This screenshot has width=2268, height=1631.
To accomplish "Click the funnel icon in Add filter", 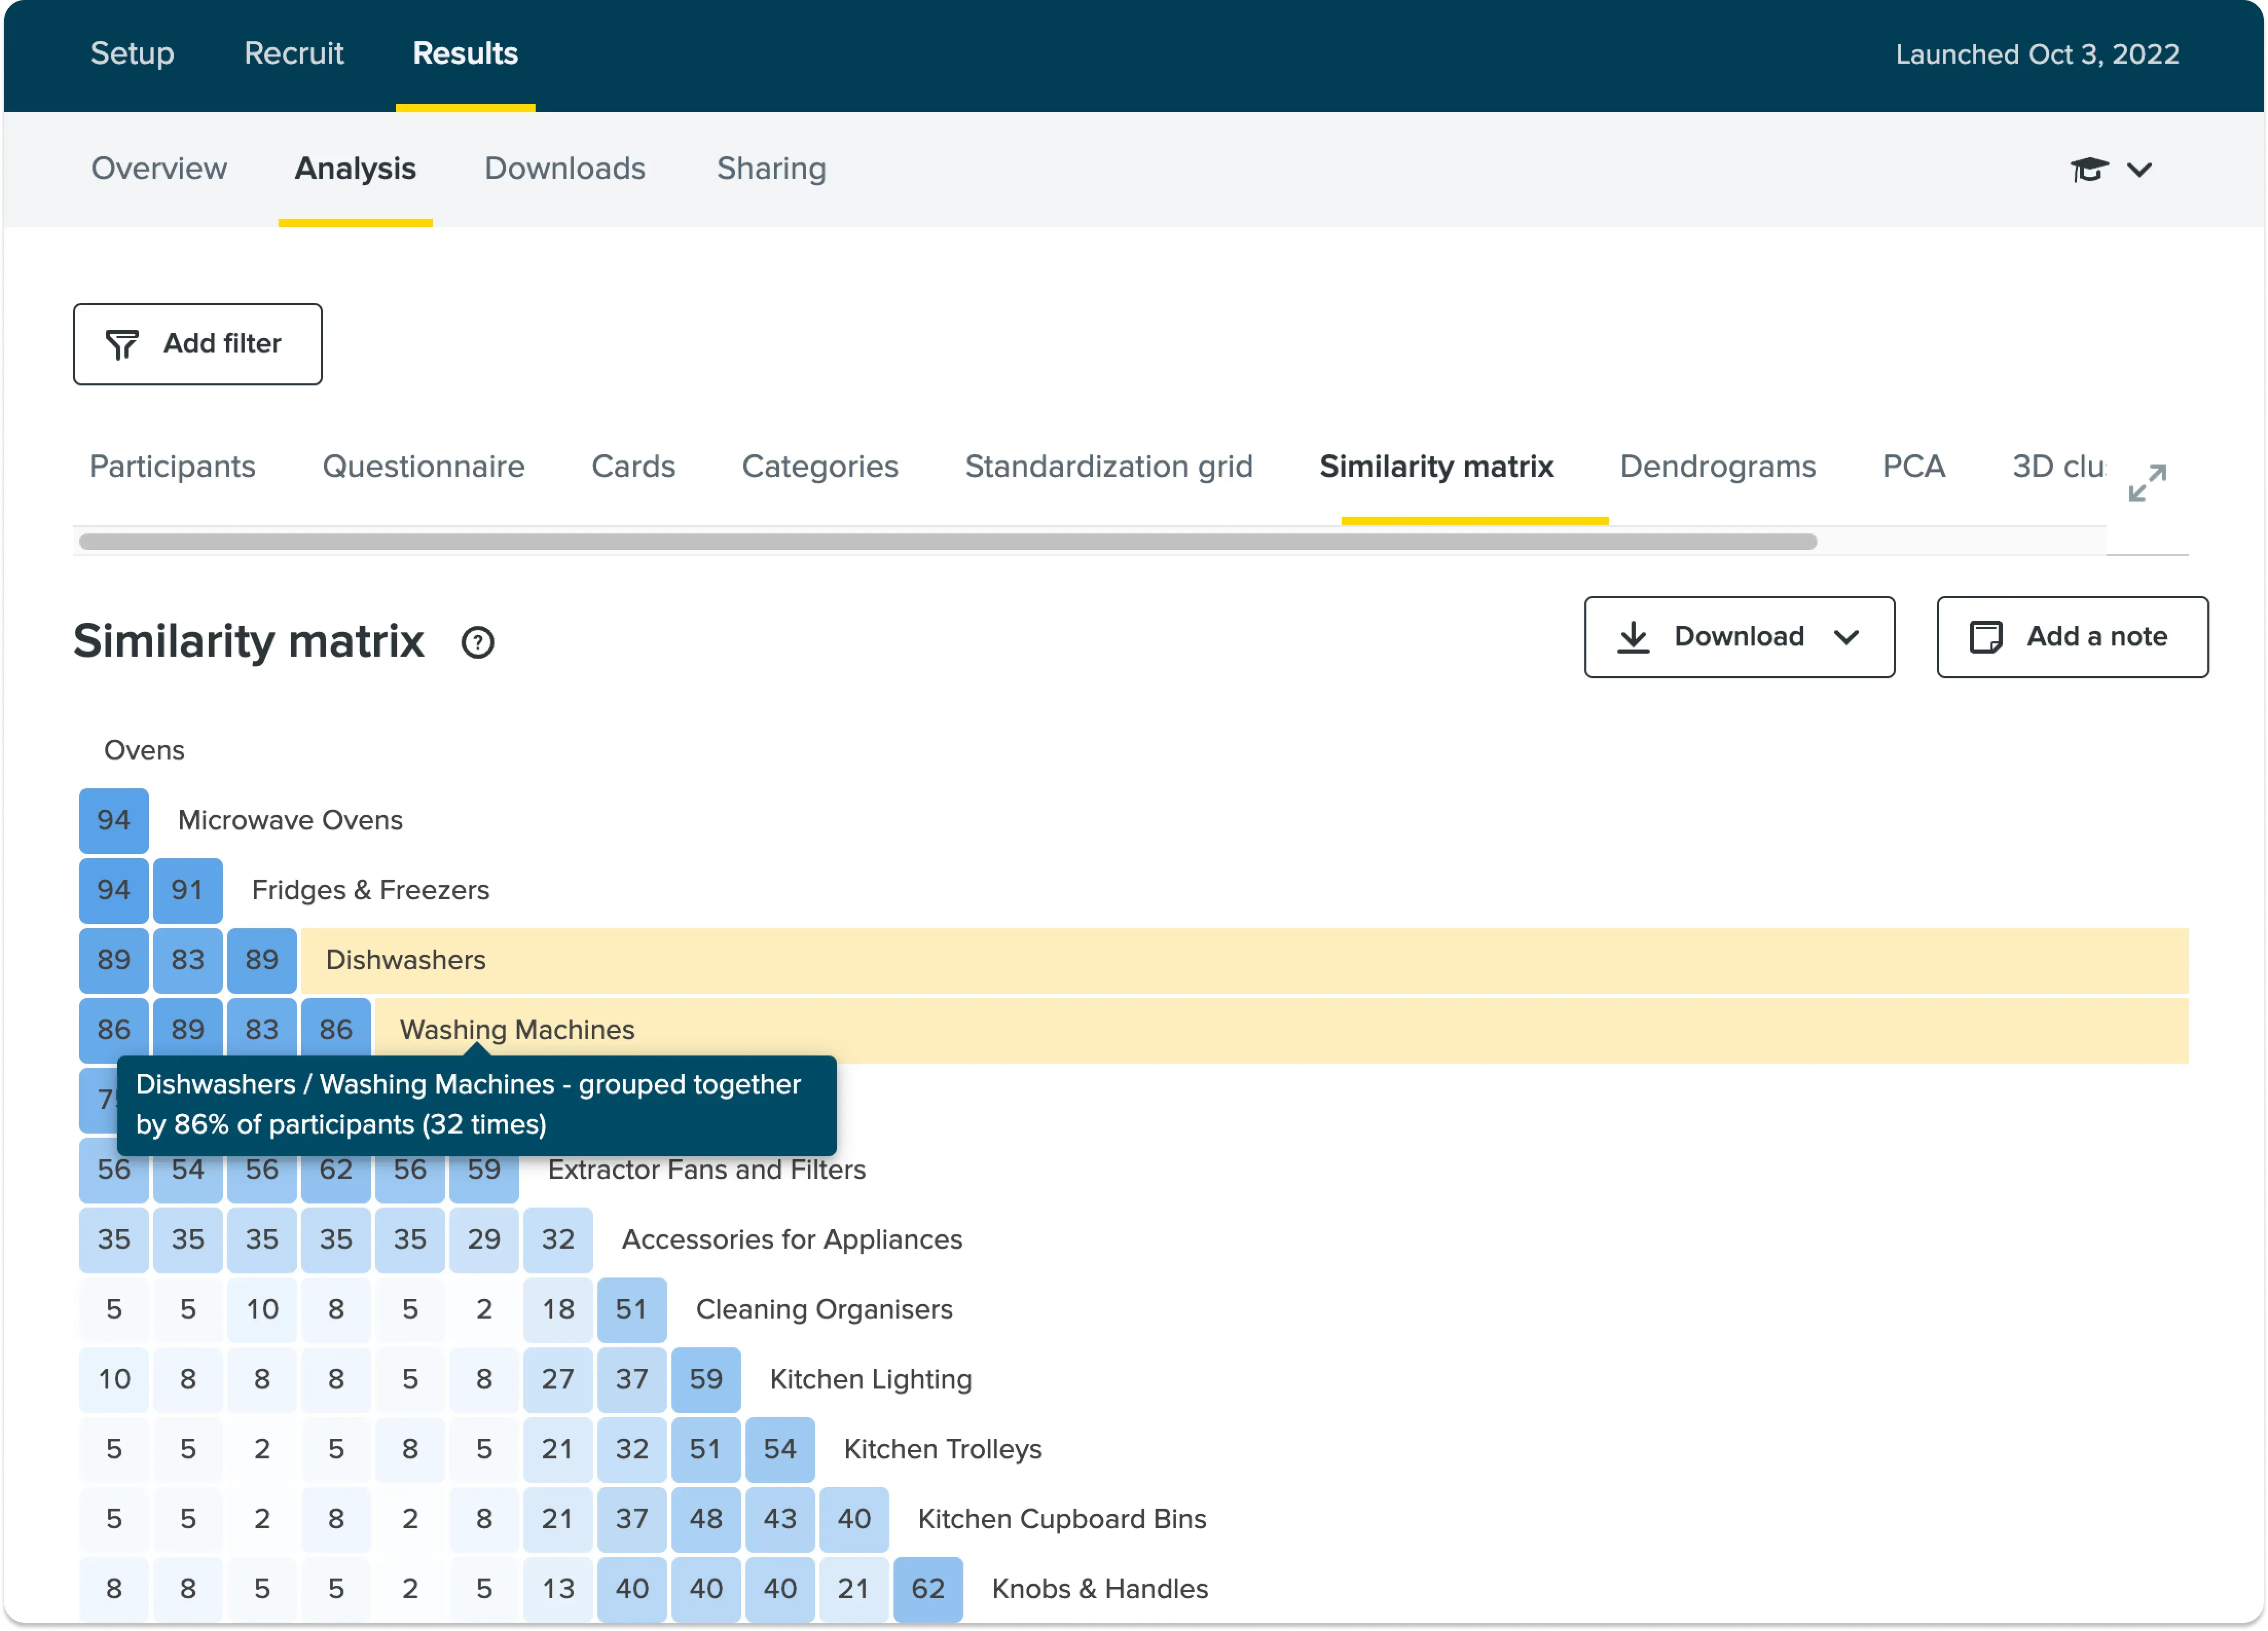I will click(122, 345).
